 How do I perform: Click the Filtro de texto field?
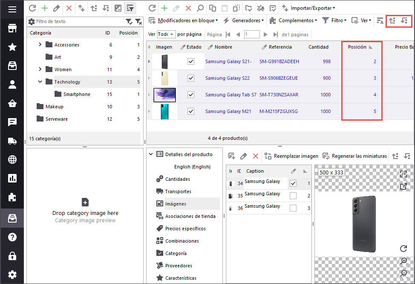point(79,21)
